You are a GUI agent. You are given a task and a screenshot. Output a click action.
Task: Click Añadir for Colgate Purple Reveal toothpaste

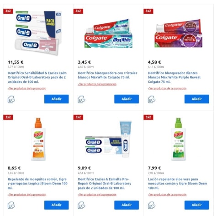coord(197,99)
